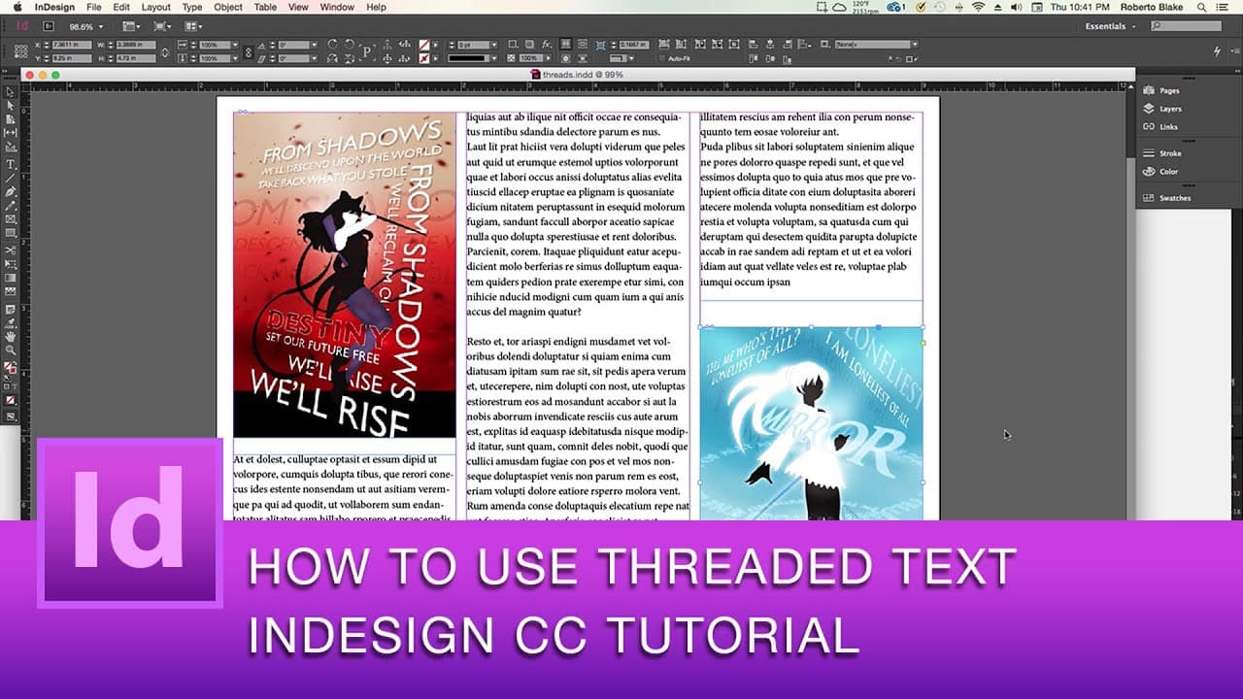Activate the Free Transform tool
Screen dimensions: 1243x699
point(11,263)
